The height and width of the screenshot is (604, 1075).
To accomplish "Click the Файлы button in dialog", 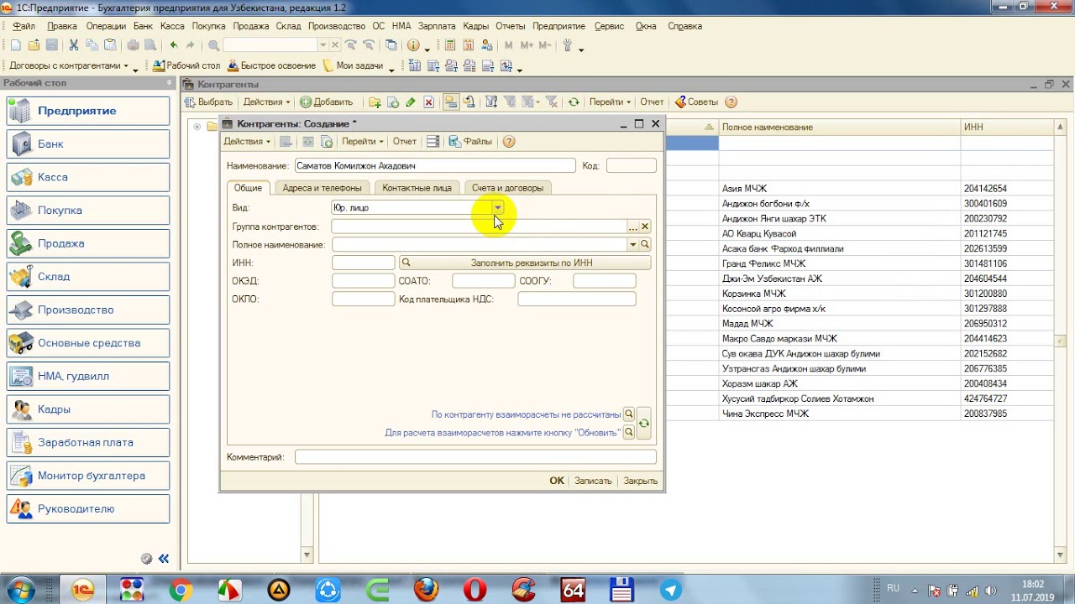I will (470, 142).
